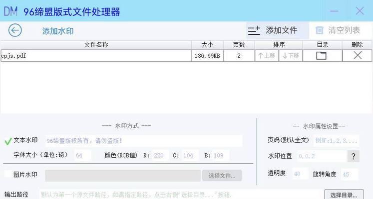Go back using the circled arrow icon

[15, 30]
